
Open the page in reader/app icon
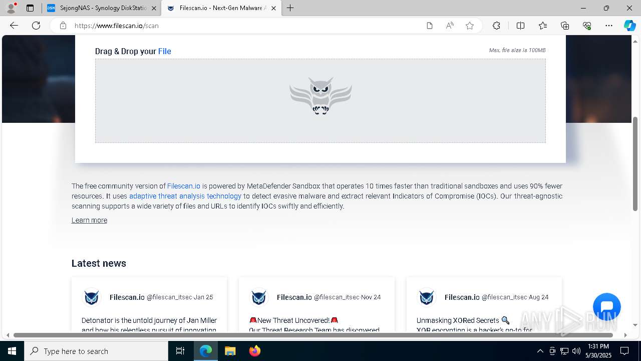(x=430, y=26)
